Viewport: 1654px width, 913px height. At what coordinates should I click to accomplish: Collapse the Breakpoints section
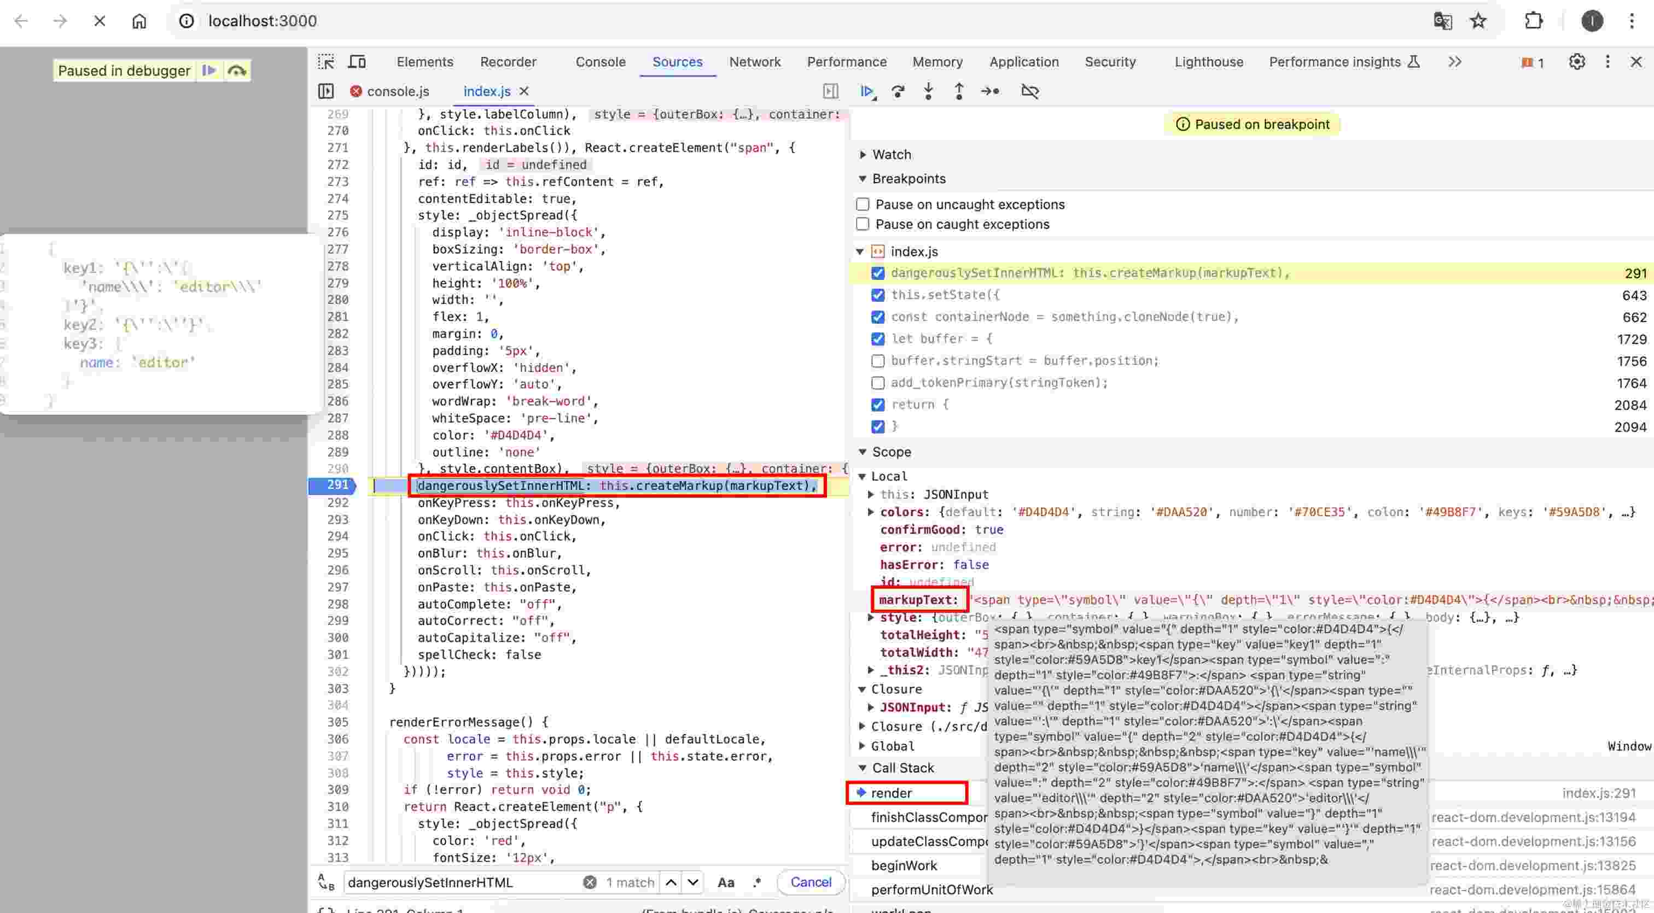pos(863,178)
